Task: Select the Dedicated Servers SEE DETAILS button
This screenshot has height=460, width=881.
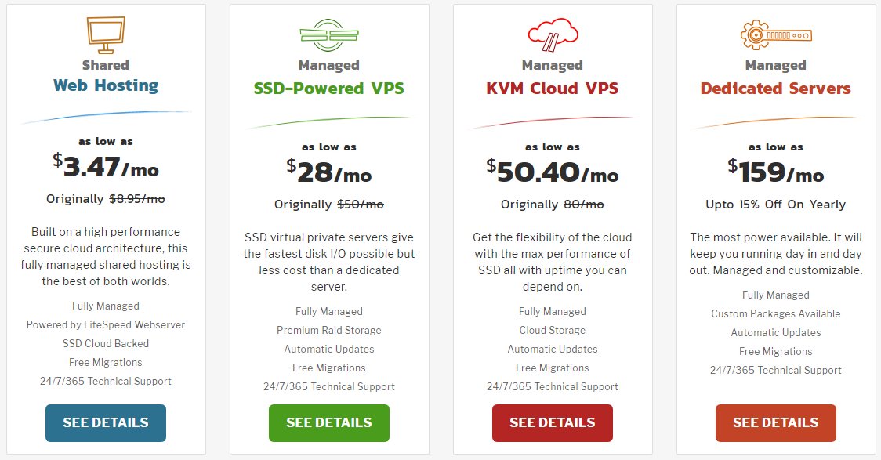Action: coord(776,423)
